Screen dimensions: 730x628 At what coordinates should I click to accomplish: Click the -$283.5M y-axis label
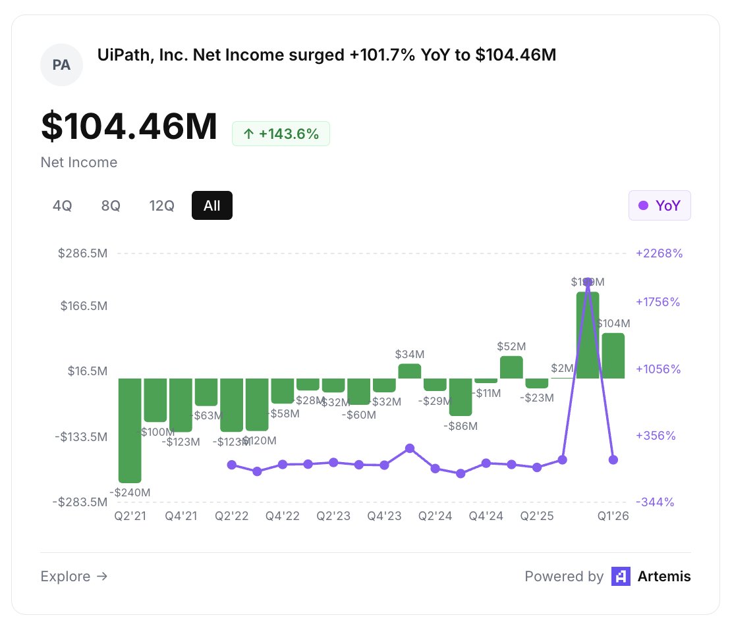[80, 502]
